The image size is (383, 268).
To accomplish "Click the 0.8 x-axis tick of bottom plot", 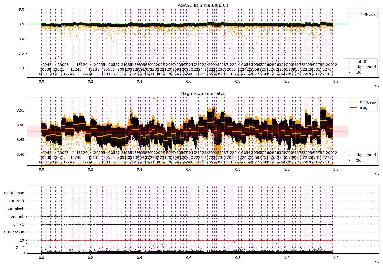I will 238,258.
